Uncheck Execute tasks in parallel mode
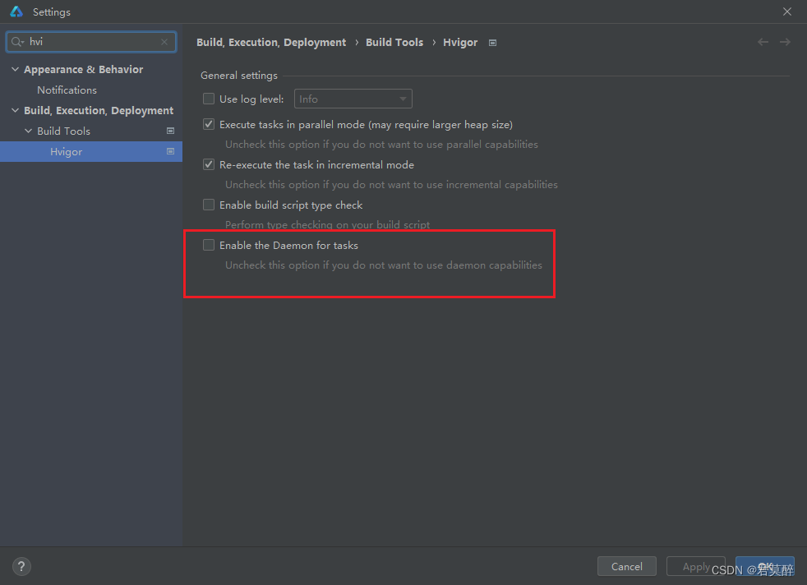The image size is (807, 585). click(208, 124)
